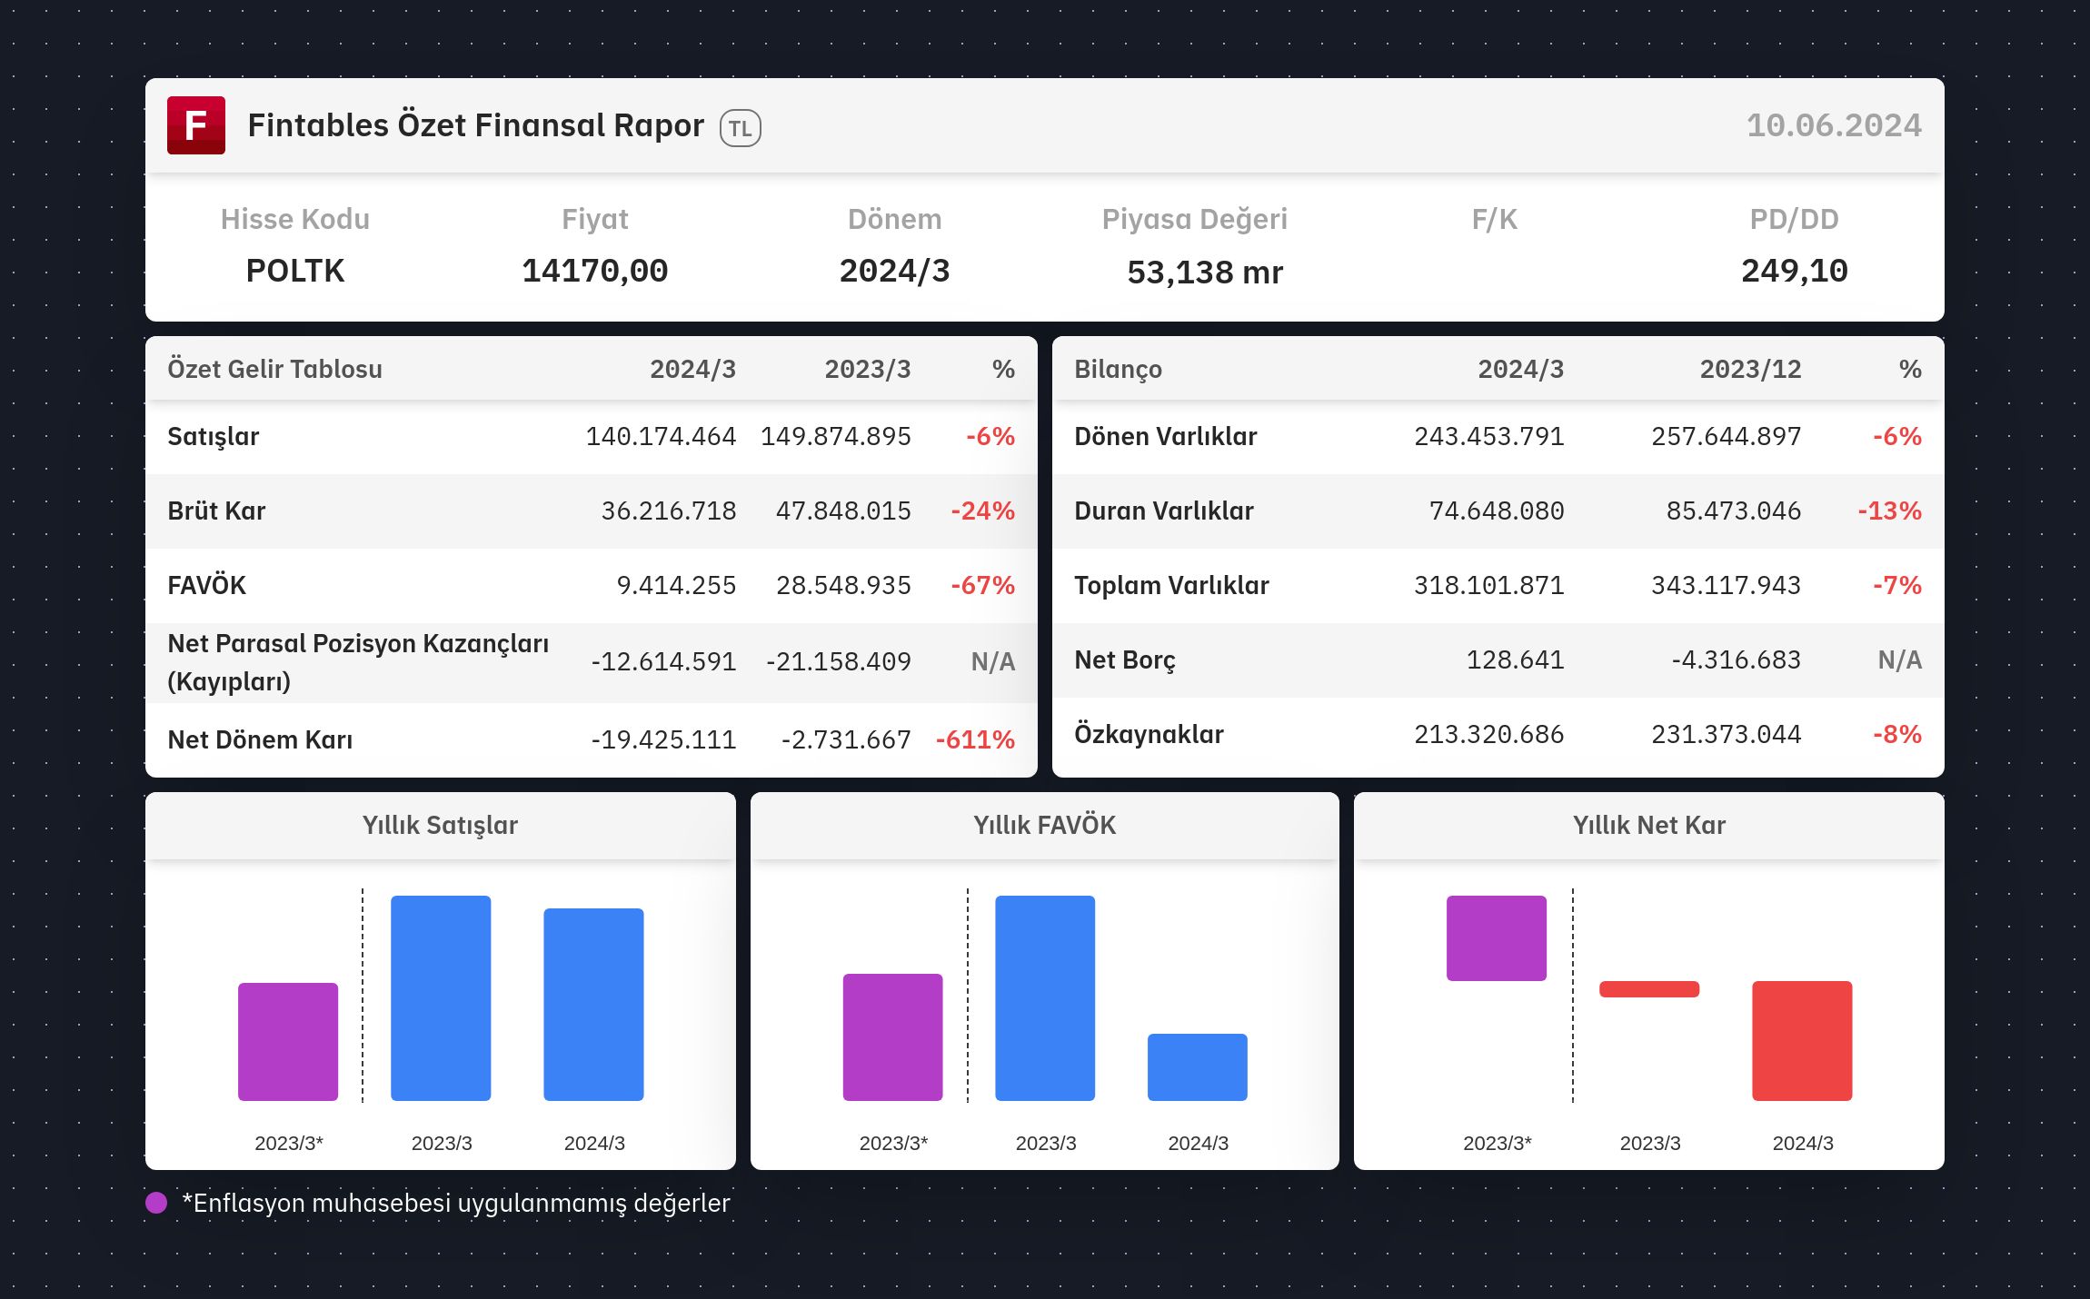Image resolution: width=2090 pixels, height=1299 pixels.
Task: Click the 2023/12 column header in Bilanço
Action: (x=1750, y=369)
